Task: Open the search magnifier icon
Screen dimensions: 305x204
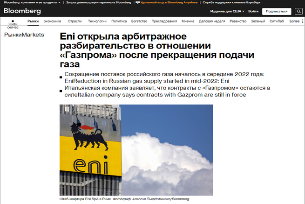Action: pyautogui.click(x=298, y=11)
